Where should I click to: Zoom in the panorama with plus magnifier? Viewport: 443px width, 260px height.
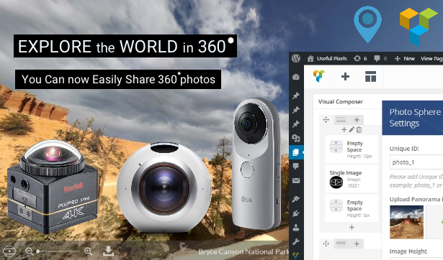[x=88, y=251]
